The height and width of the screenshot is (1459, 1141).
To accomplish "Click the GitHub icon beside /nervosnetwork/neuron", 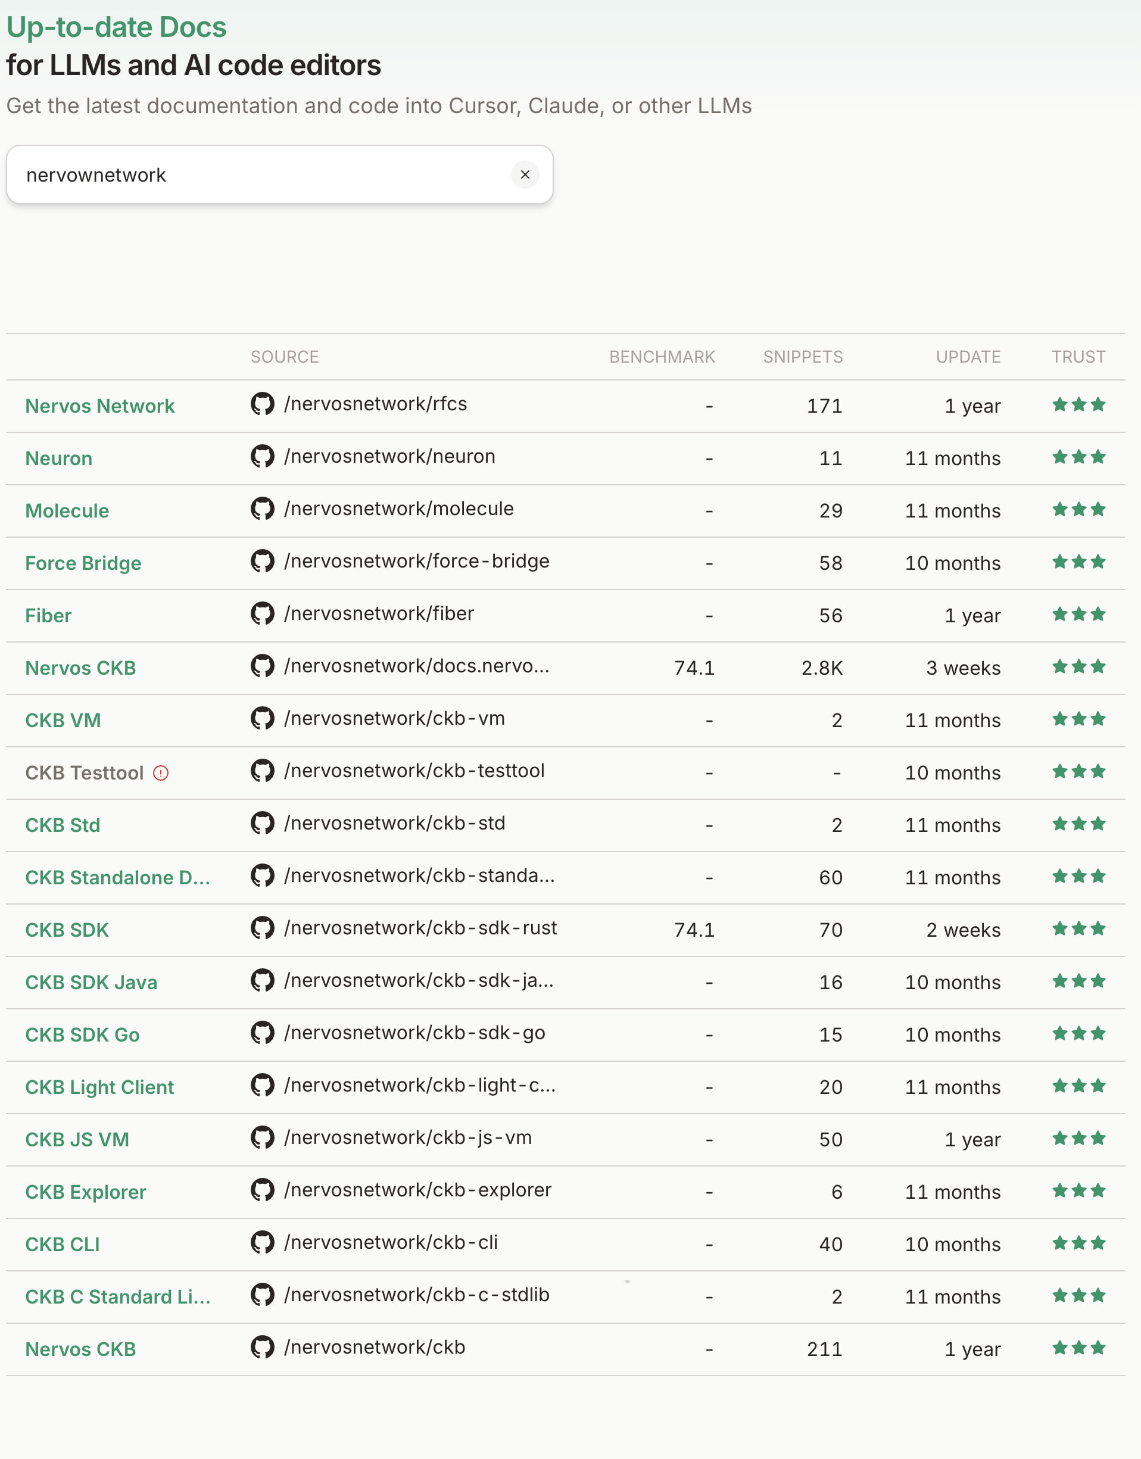I will (x=263, y=456).
